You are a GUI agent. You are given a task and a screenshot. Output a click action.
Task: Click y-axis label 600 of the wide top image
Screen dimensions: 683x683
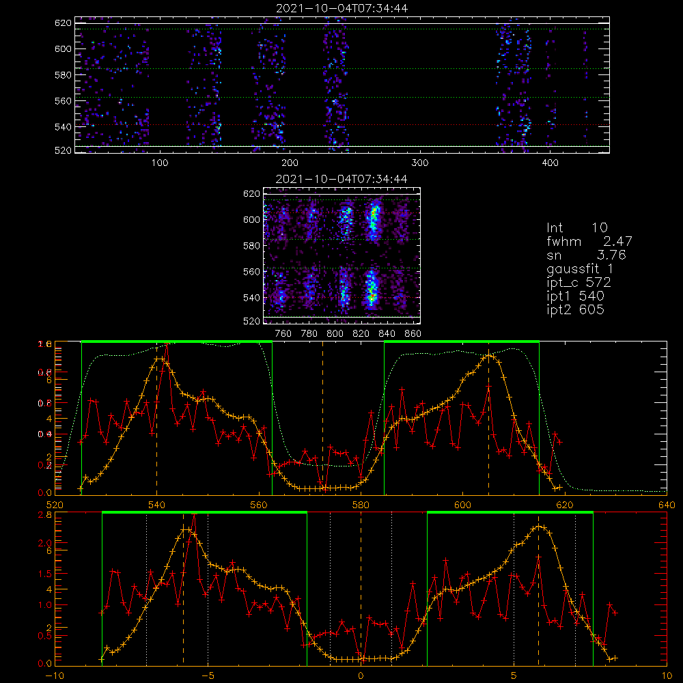tap(63, 48)
